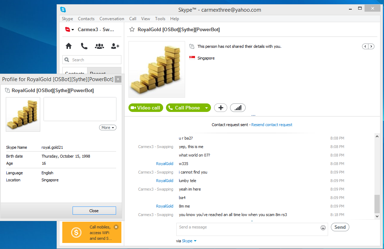
Task: Click the Close button in profile dialog
Action: point(94,210)
